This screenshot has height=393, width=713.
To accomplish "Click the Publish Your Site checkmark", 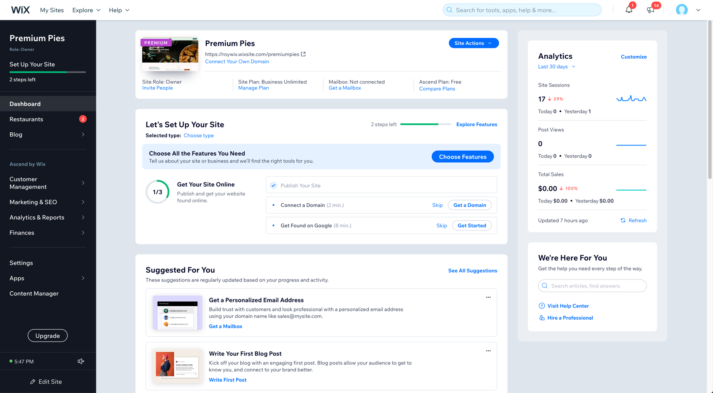I will point(274,185).
